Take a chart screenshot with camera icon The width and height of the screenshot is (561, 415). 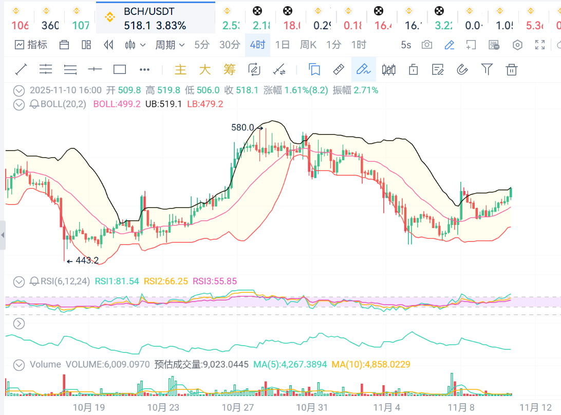click(x=427, y=45)
